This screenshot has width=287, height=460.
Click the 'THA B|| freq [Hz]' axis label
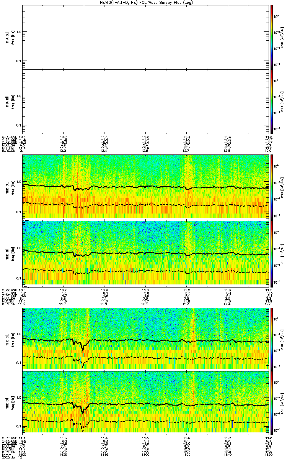[10, 102]
